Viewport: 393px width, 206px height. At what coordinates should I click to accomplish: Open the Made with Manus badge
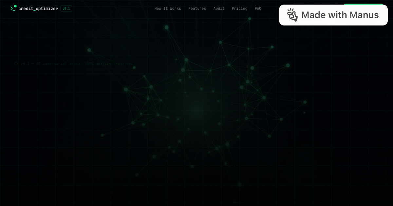point(333,15)
